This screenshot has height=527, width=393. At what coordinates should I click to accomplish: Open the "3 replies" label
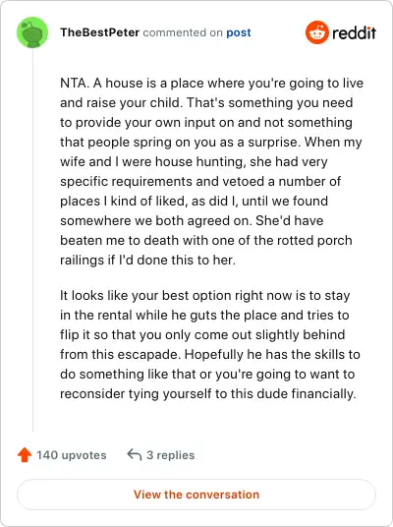(x=171, y=455)
